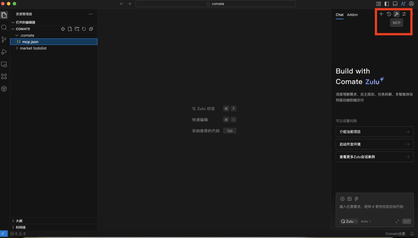
Task: Go back with the left arrow
Action: 122,4
